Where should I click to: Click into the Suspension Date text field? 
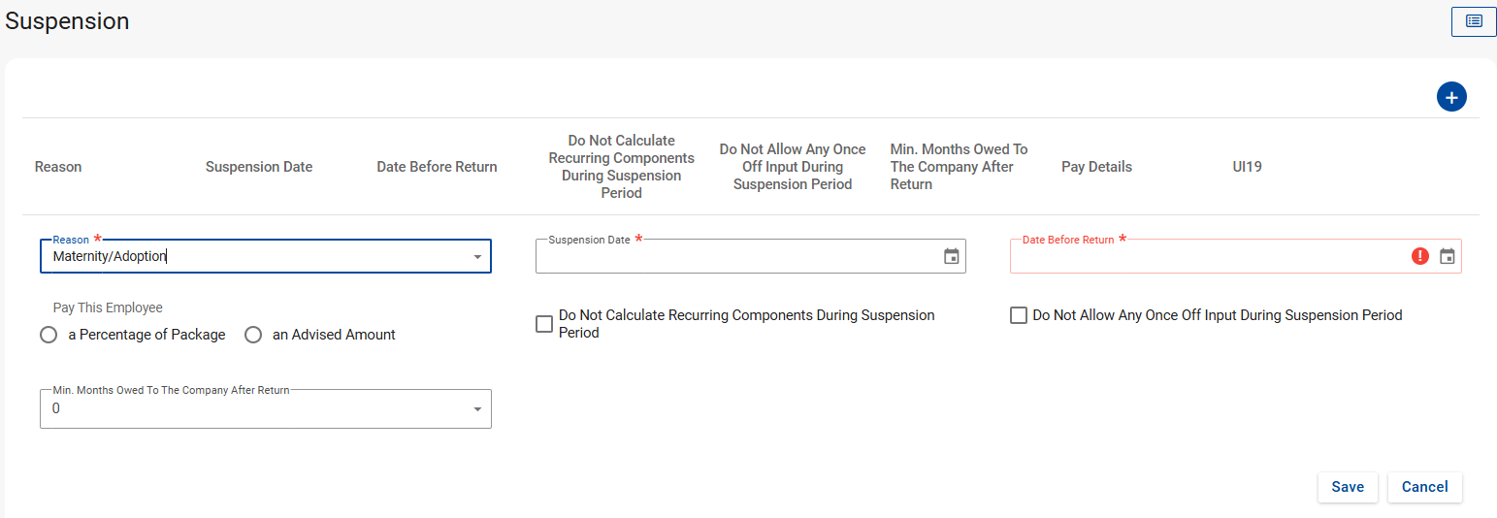(x=735, y=257)
